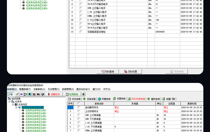210x132 pixels.
Task: Collapse the 北京市区 tree node
Action: pos(13,105)
